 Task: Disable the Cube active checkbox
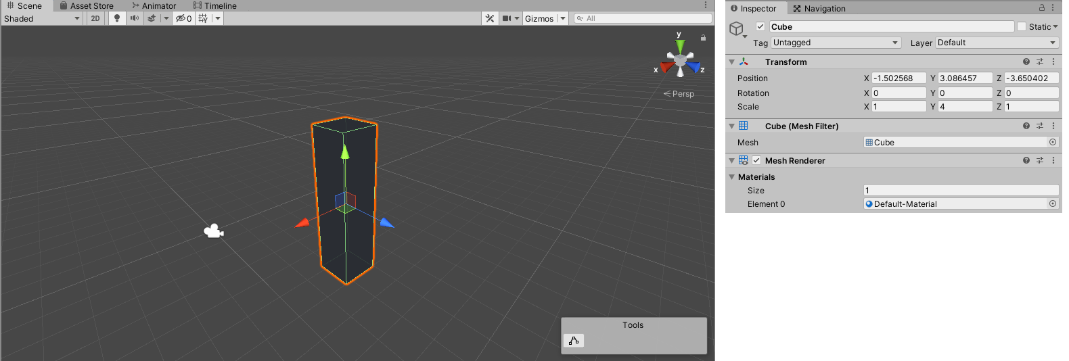click(760, 26)
